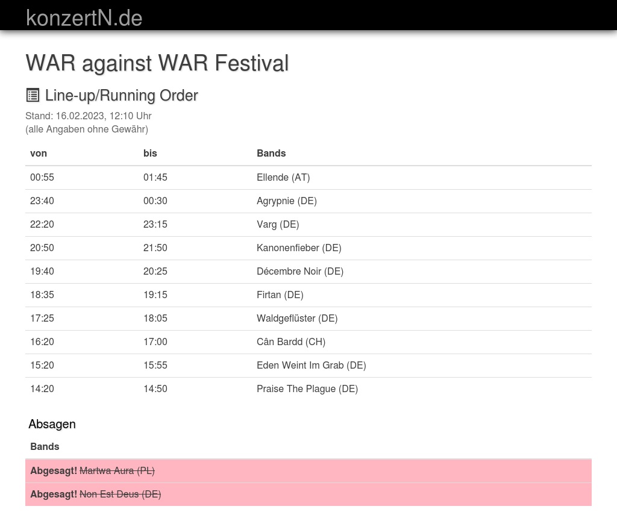Select Eden Weint Im Grab (DE)
617x518 pixels.
point(311,365)
